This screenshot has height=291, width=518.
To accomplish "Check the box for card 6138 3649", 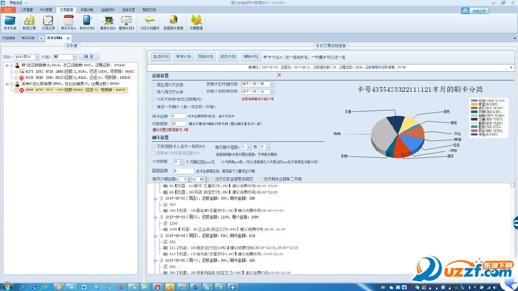I will point(16,78).
